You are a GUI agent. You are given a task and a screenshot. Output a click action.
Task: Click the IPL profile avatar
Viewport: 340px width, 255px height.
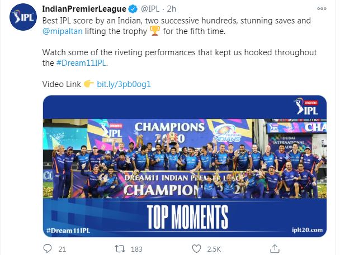pyautogui.click(x=23, y=17)
